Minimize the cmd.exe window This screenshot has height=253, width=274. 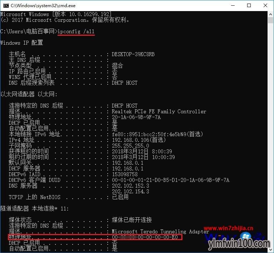[233, 5]
